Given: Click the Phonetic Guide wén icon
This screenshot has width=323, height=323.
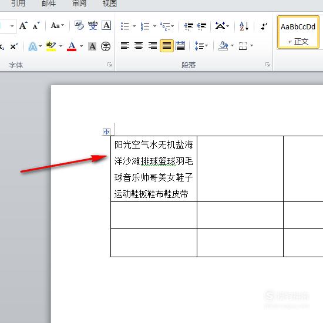Looking at the screenshot, I should [x=93, y=26].
